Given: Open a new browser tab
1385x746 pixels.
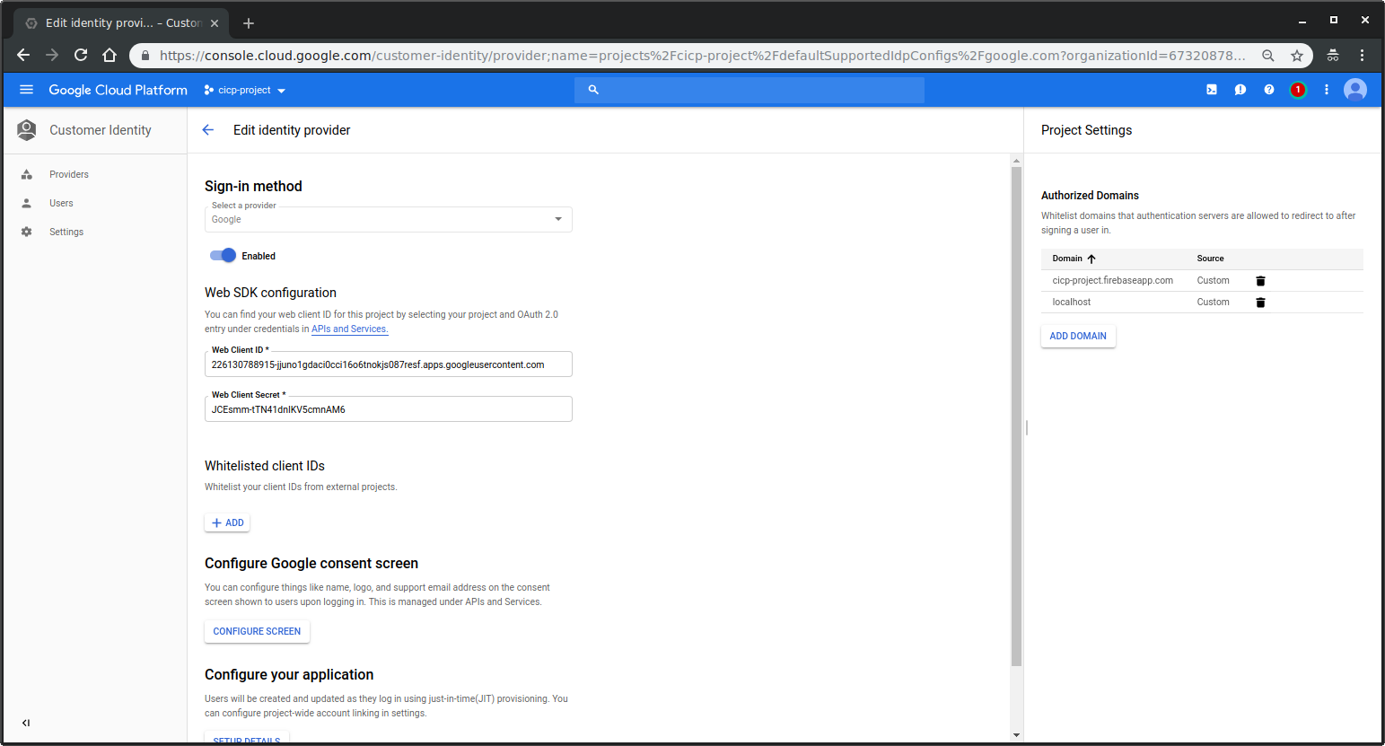Looking at the screenshot, I should pyautogui.click(x=249, y=23).
